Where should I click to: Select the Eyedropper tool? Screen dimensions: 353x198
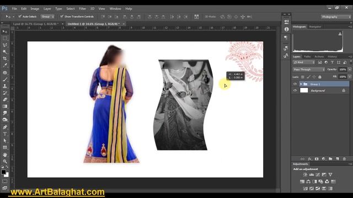pos(5,65)
